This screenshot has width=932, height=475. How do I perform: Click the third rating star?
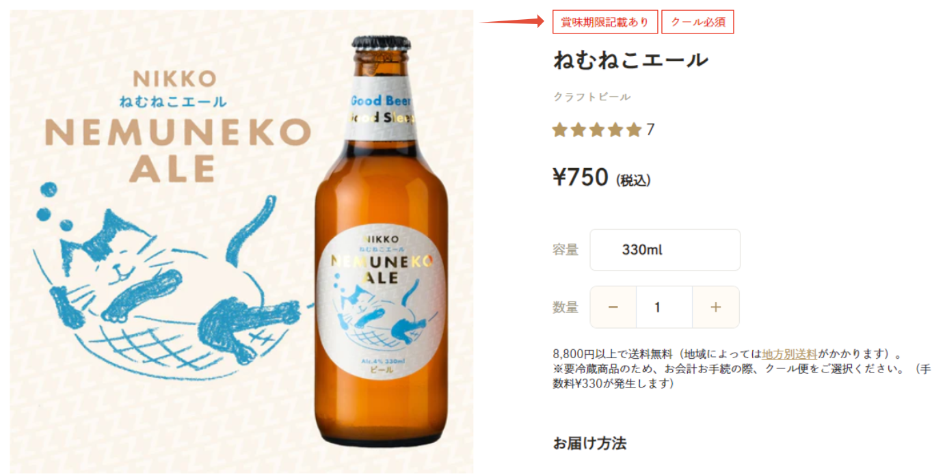click(597, 130)
